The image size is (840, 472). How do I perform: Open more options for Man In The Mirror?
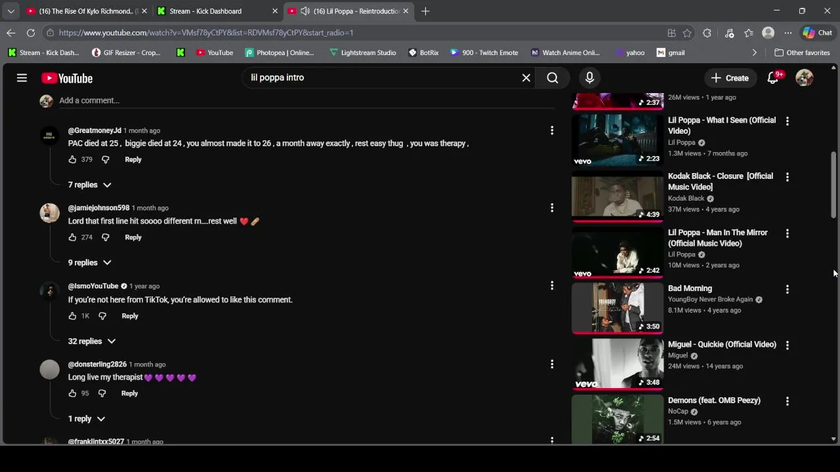(x=787, y=233)
